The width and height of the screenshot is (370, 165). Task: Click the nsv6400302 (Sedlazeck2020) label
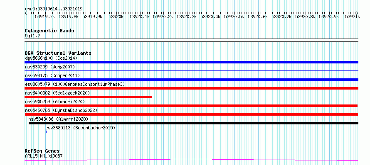57,93
